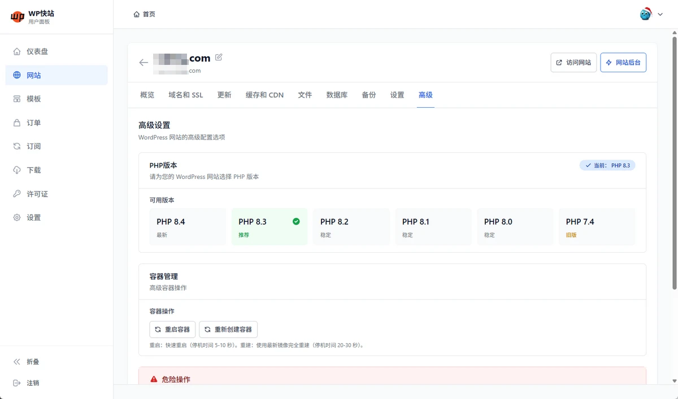Choose the legacy PHP 7.4 version
678x399 pixels.
597,227
